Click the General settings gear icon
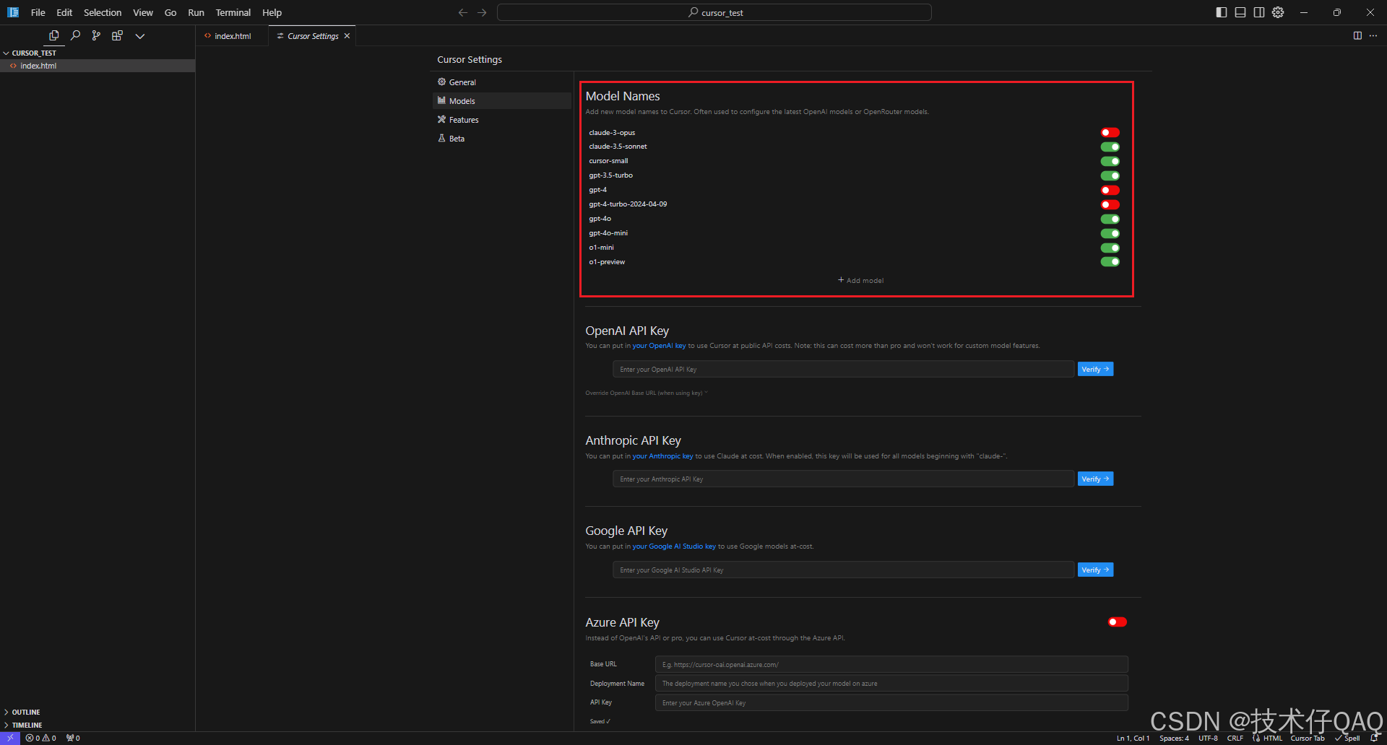 coord(441,82)
